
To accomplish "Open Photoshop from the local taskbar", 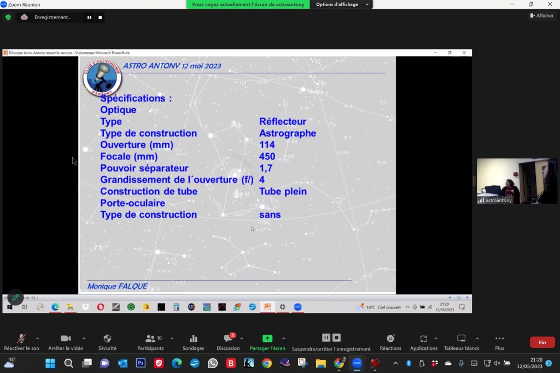I will (141, 363).
